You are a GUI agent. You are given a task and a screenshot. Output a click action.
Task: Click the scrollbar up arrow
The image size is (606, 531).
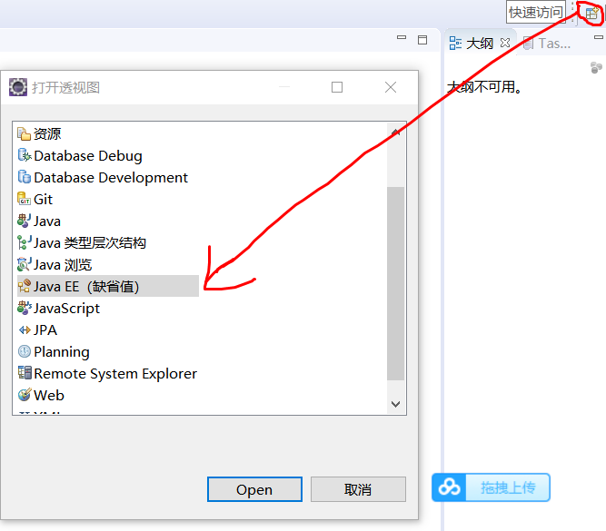(395, 133)
